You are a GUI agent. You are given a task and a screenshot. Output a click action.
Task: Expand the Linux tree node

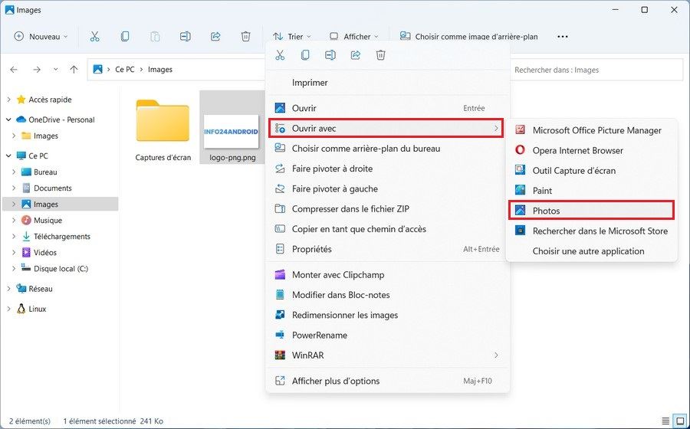[x=8, y=309]
